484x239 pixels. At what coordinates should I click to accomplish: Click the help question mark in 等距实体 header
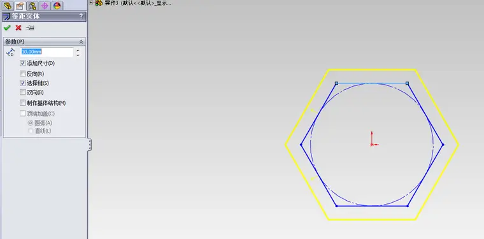(81, 17)
